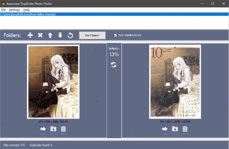Screen dimensions: 229x149
Task: Swap the images with the similarity swap icon
Action: (x=114, y=65)
